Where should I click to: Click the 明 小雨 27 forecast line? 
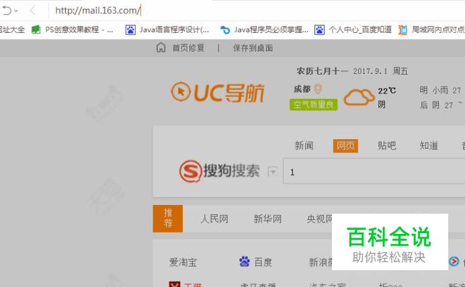440,90
